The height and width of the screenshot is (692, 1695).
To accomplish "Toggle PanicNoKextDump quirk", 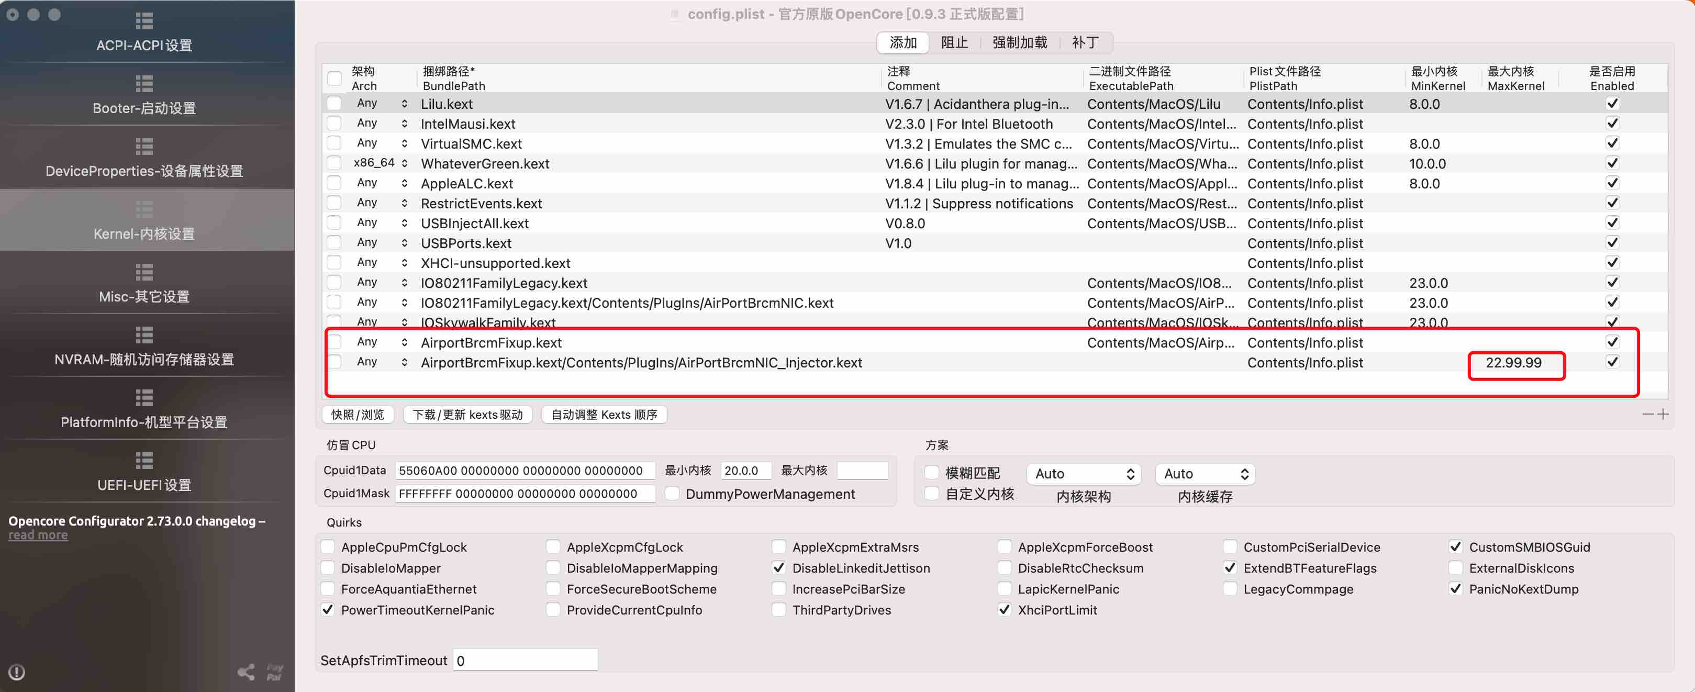I will click(x=1455, y=589).
